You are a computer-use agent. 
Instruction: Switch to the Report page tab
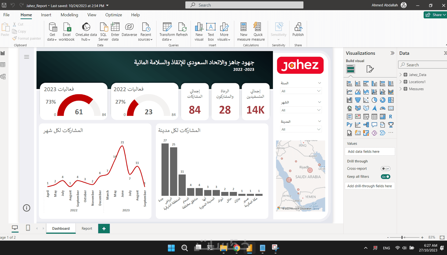click(87, 228)
